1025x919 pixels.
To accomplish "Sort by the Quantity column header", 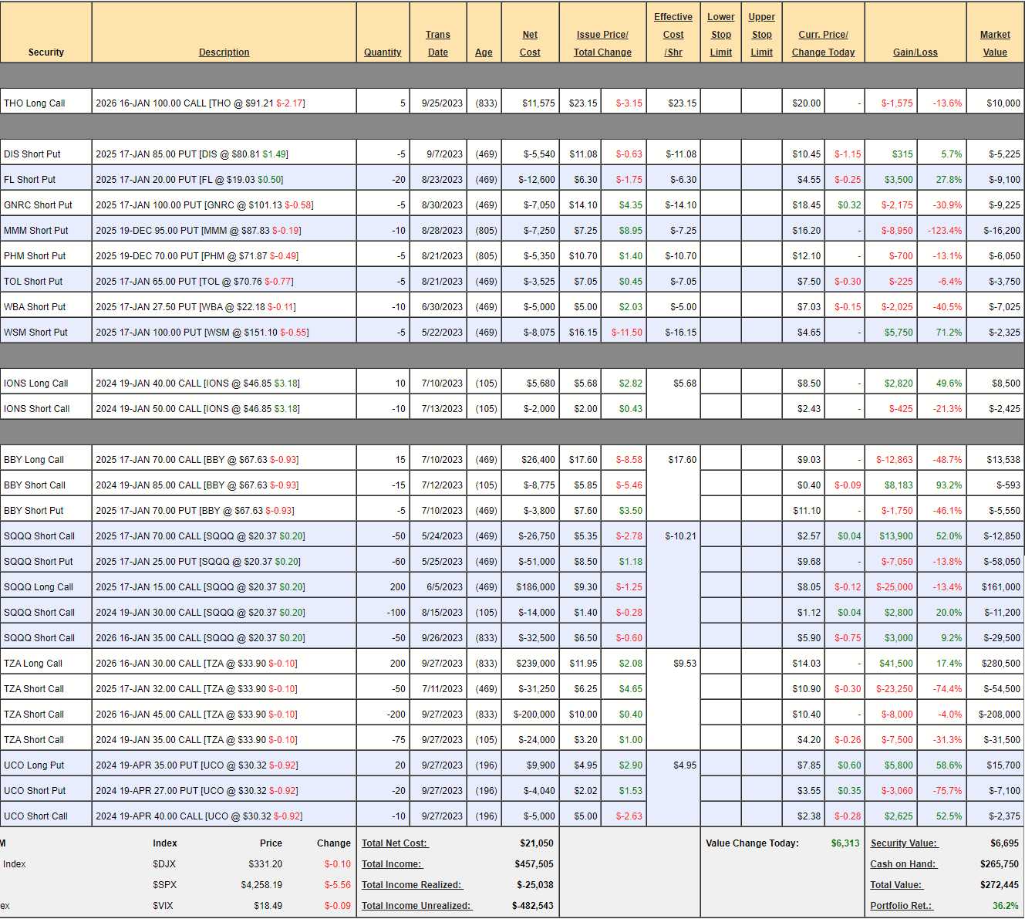I will pyautogui.click(x=383, y=52).
